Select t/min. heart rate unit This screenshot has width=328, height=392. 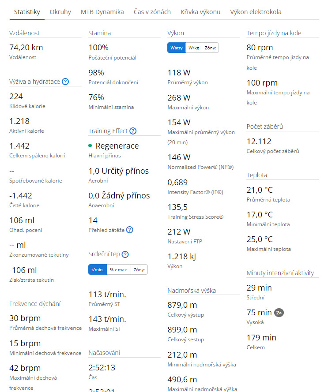(98, 270)
